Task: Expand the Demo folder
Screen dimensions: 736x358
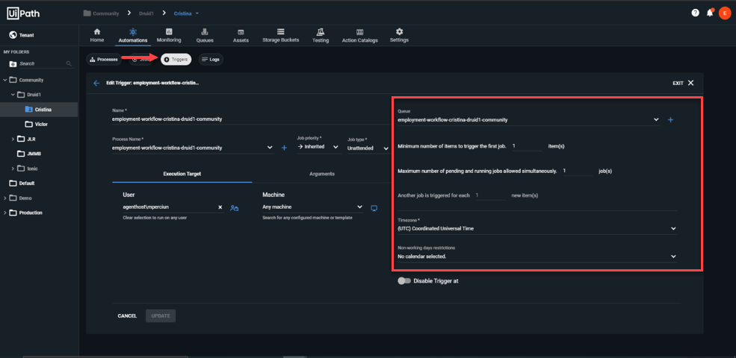Action: click(5, 198)
